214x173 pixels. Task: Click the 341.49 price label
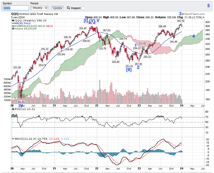pos(173,42)
